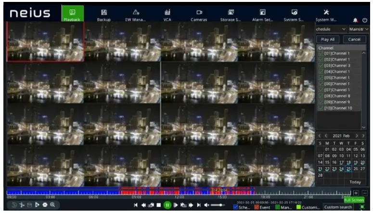Go to previous year in calendar
The height and width of the screenshot is (213, 373).
(320, 136)
